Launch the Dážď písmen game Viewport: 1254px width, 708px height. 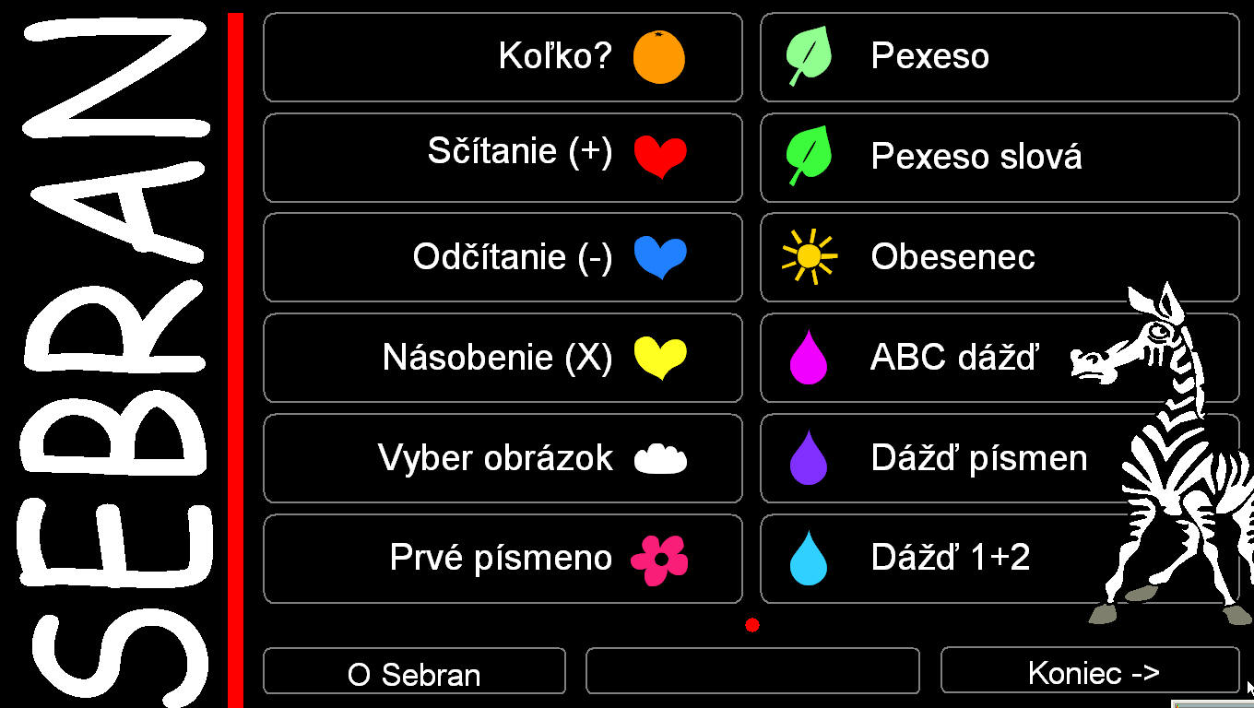(x=1000, y=458)
